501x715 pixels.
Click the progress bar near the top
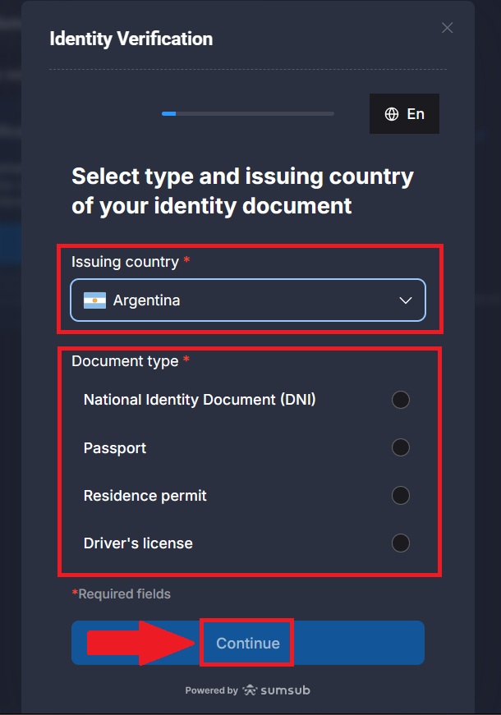point(248,113)
